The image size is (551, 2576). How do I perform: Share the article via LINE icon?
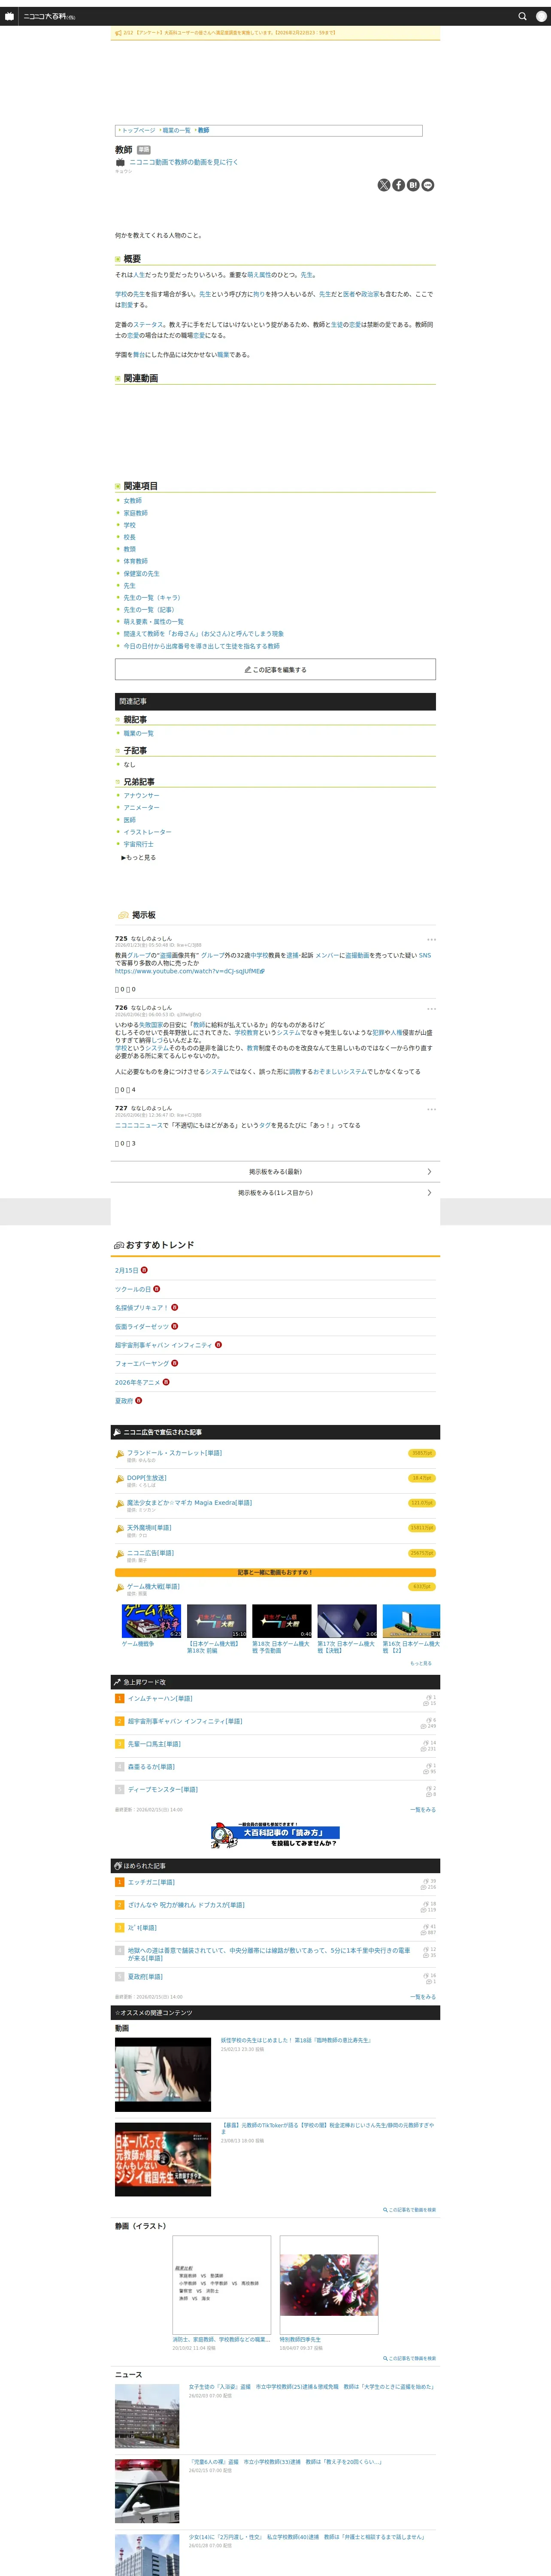pos(428,185)
